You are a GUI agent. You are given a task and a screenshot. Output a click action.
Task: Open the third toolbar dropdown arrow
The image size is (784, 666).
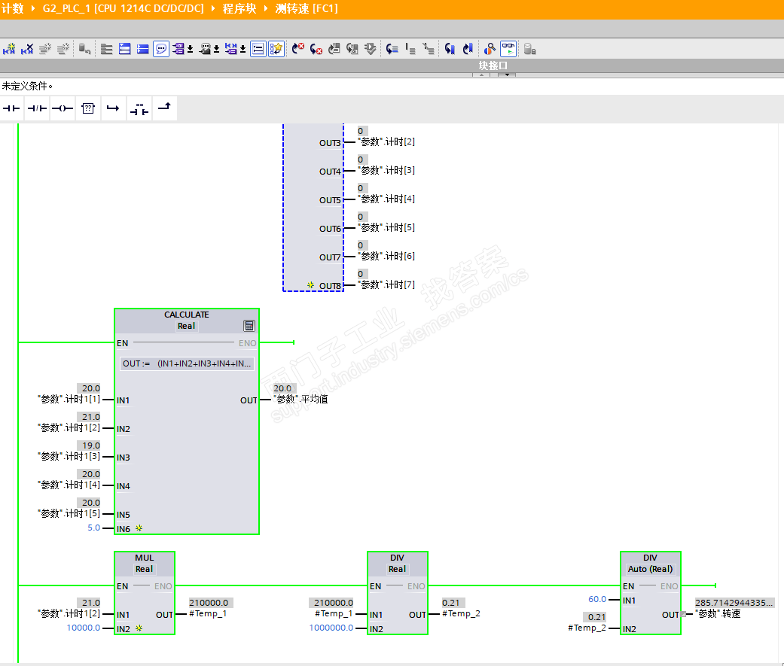click(243, 49)
